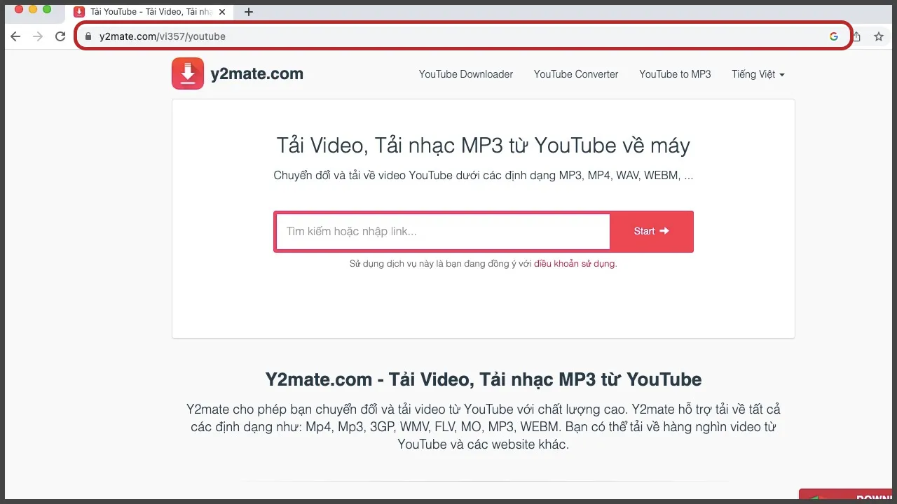Click the y2mate.com logo icon
The height and width of the screenshot is (504, 897).
(187, 73)
